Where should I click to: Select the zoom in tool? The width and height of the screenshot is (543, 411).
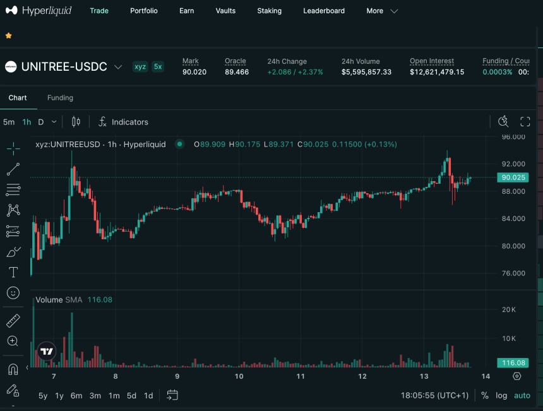[x=13, y=341]
